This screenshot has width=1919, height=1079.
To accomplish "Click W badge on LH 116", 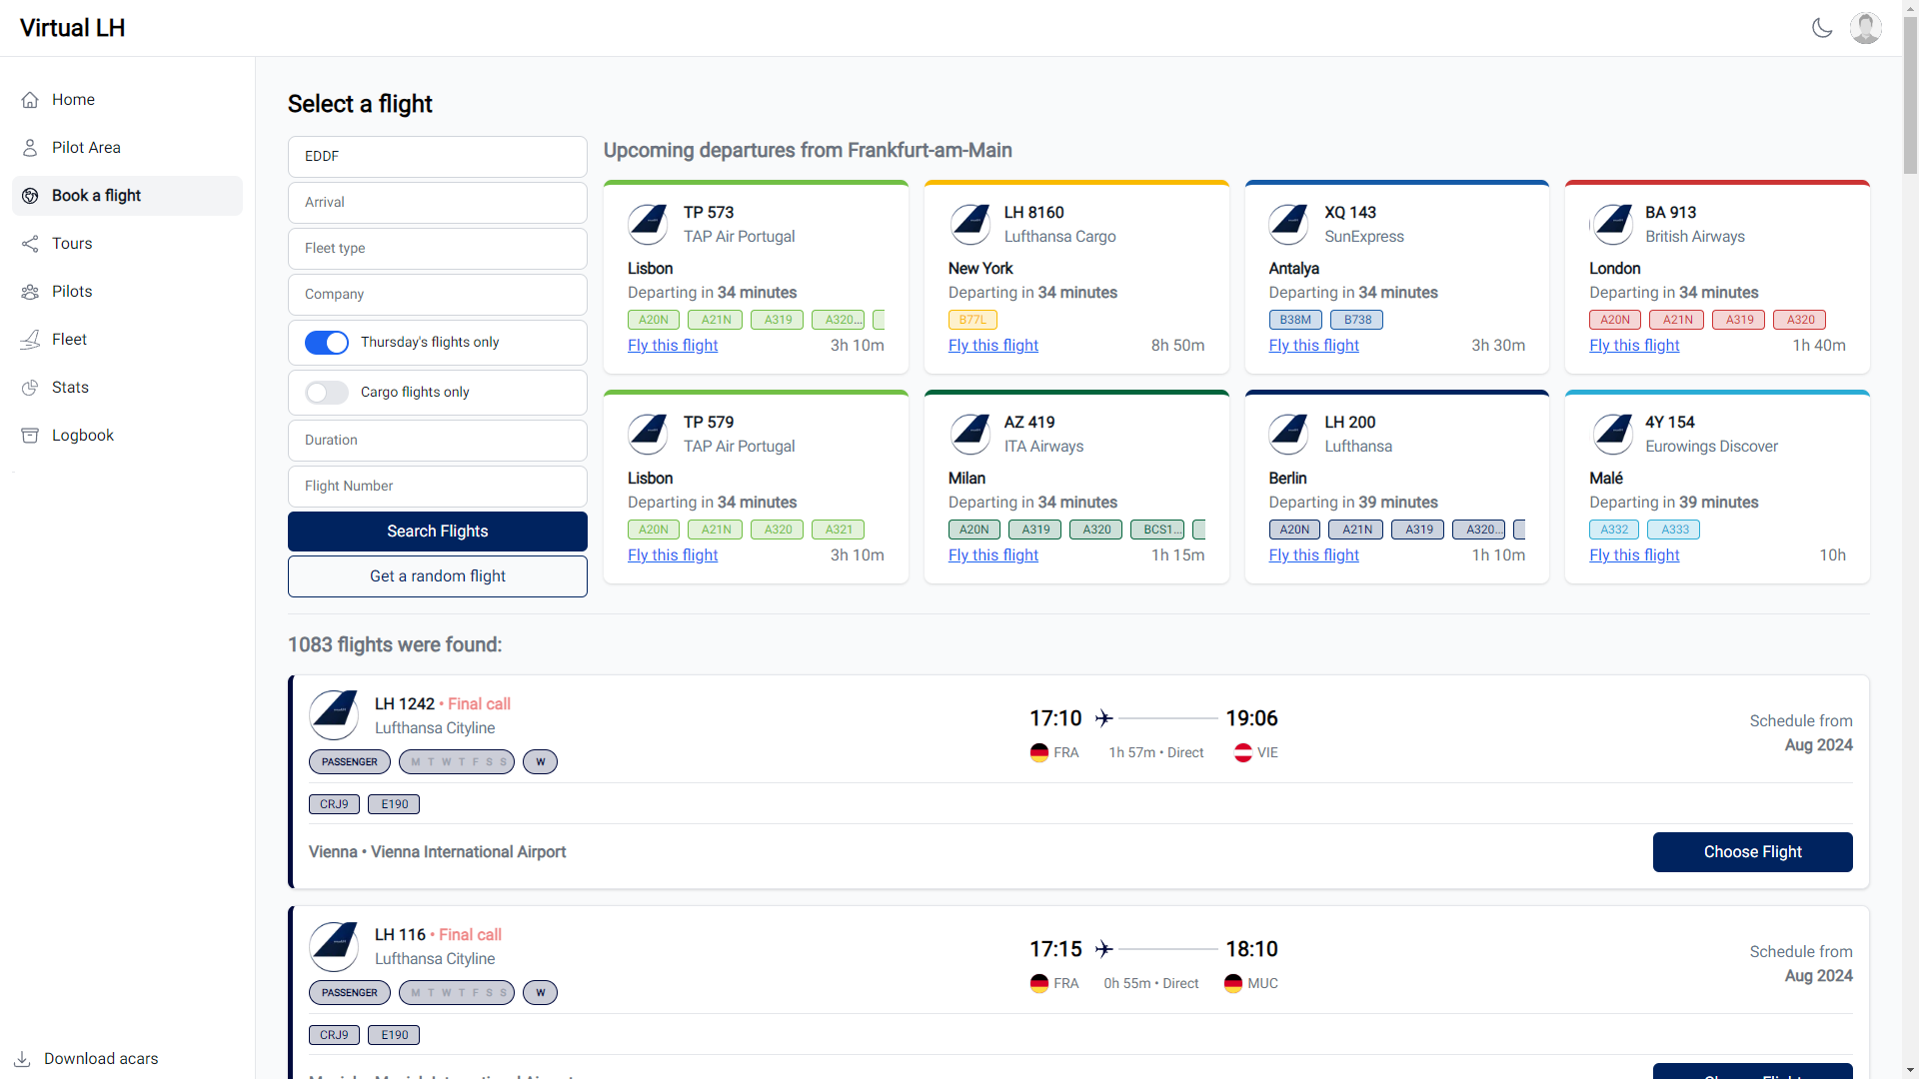I will coord(541,993).
